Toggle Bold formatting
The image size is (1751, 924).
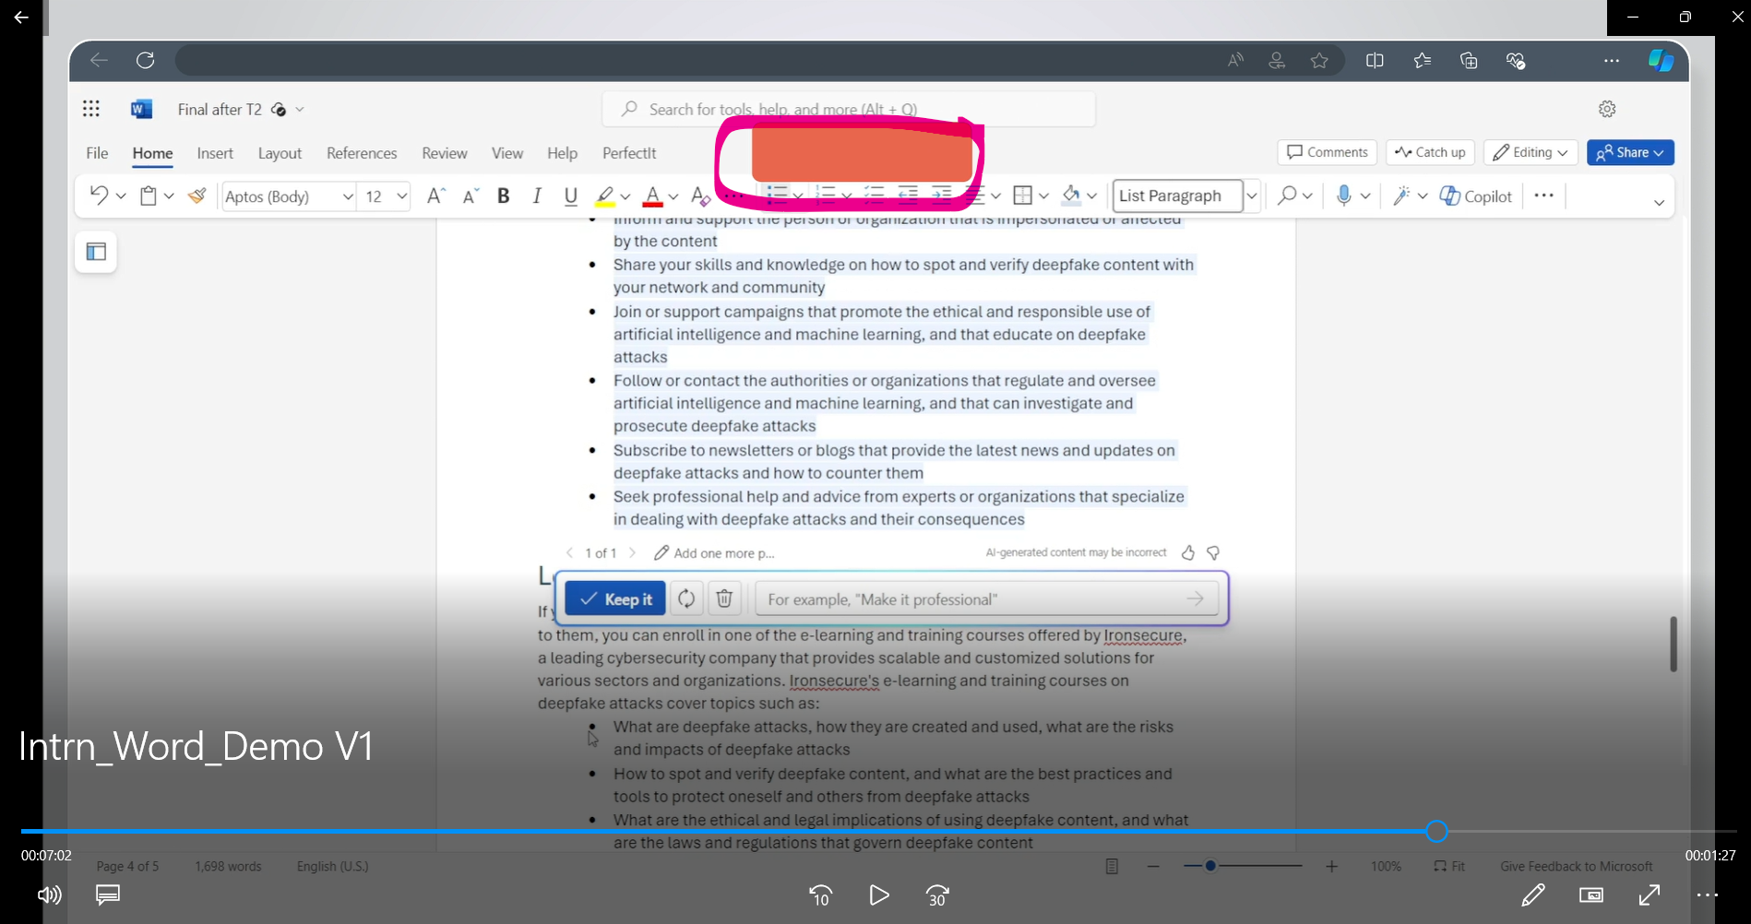coord(504,195)
